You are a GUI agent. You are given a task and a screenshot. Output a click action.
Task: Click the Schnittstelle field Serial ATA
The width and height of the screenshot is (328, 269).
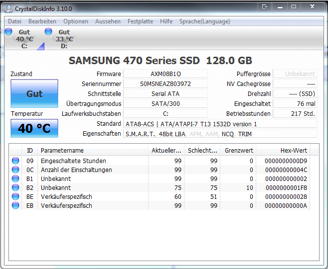165,94
